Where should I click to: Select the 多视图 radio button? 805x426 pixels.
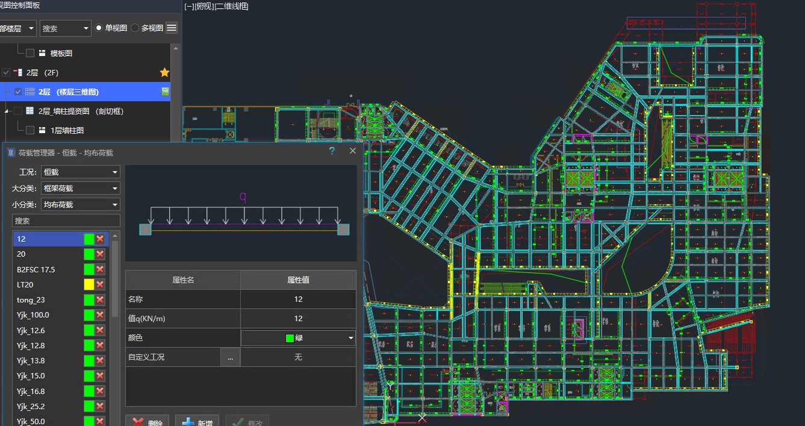pos(135,28)
